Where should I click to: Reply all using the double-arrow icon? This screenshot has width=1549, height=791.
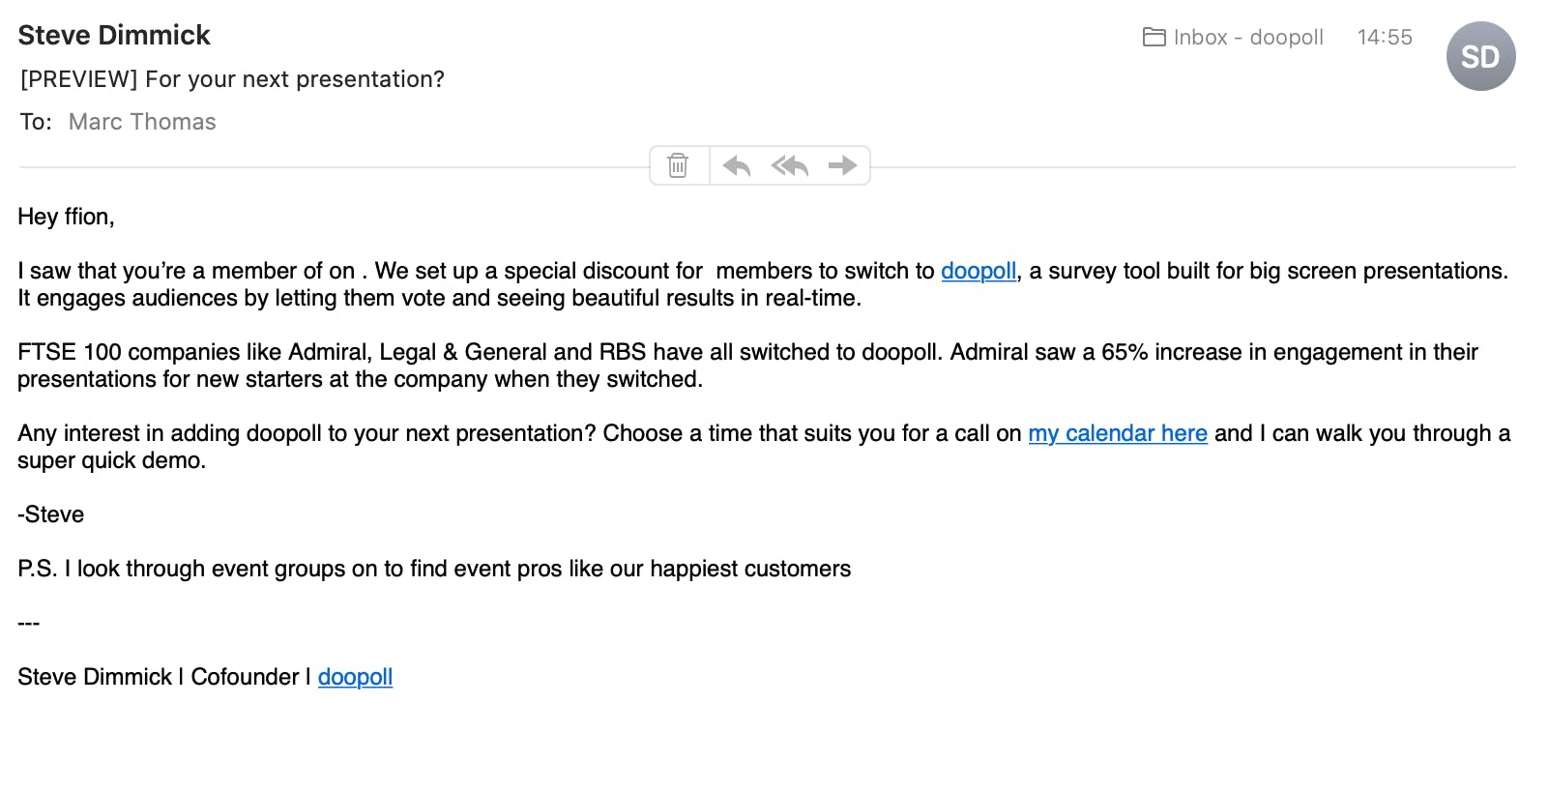click(x=789, y=165)
